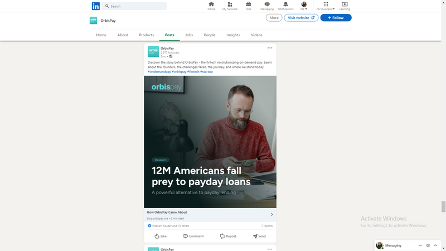Screen dimensions: 446x251
Task: Open the post's three-dot options menu
Action: [270, 48]
